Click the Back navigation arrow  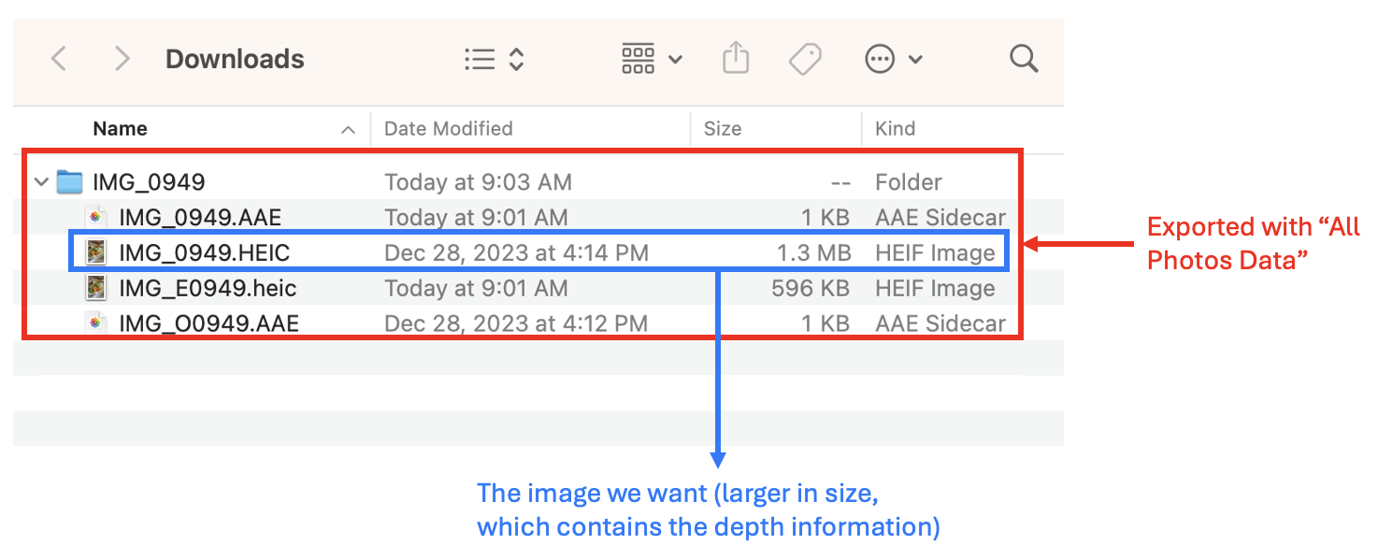coord(59,60)
